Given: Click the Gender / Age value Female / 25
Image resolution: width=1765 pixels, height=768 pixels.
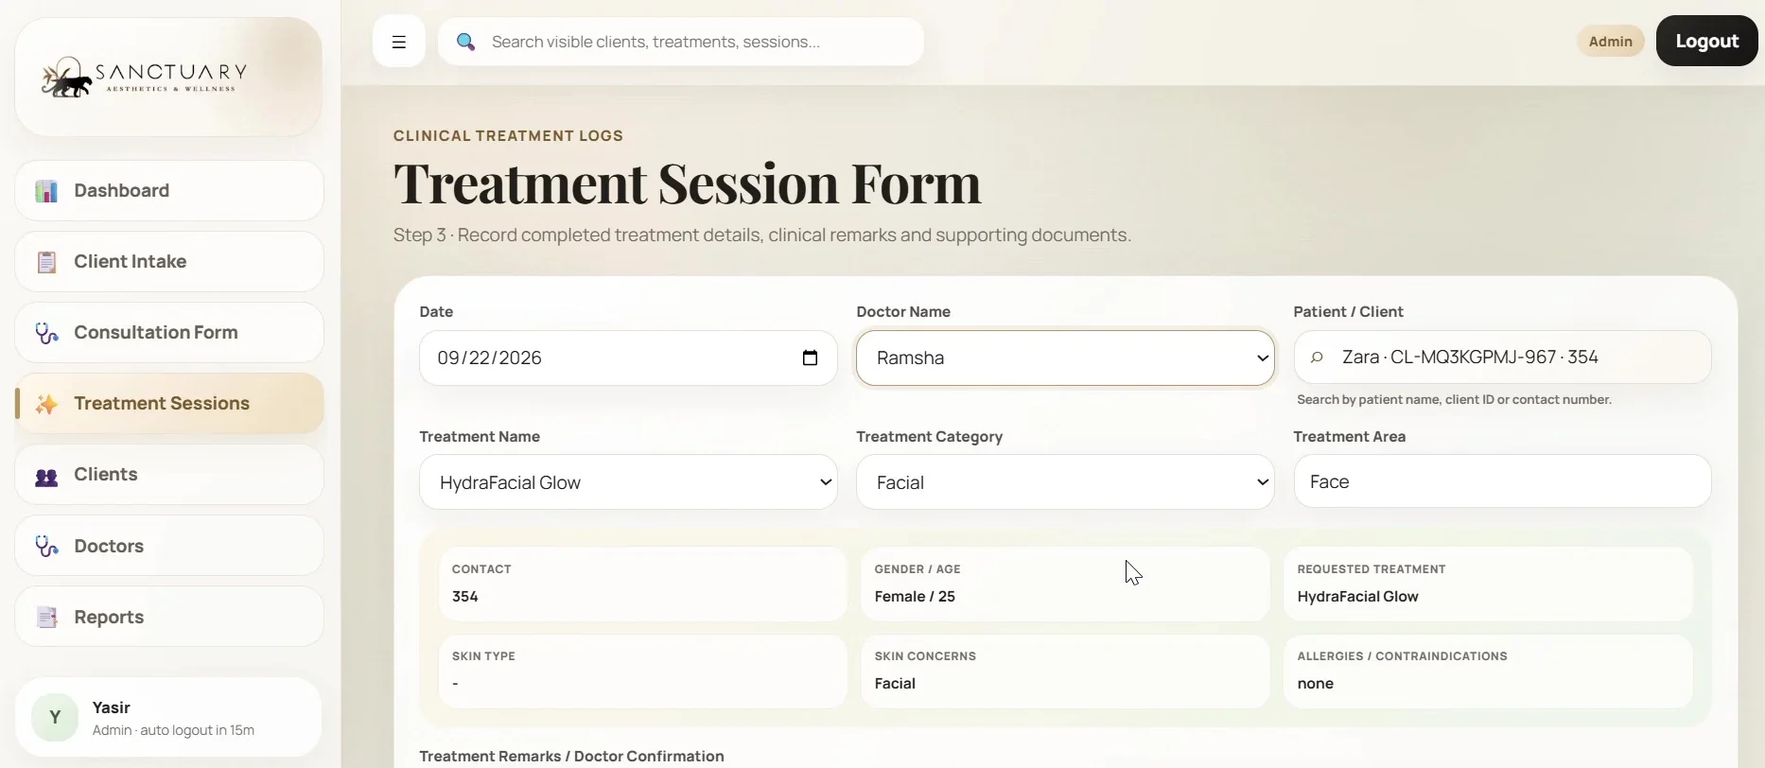Looking at the screenshot, I should click(x=915, y=597).
